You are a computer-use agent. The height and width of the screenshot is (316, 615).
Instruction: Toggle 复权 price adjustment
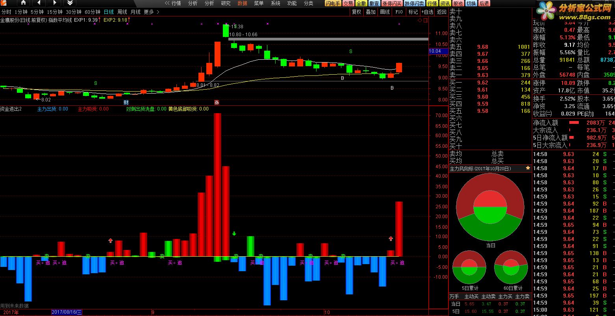357,12
